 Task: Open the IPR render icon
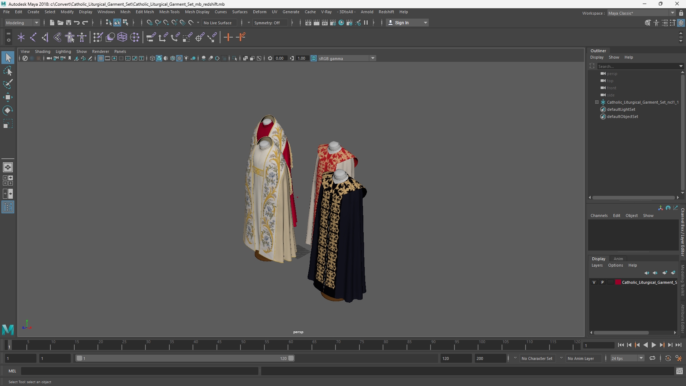(x=325, y=23)
